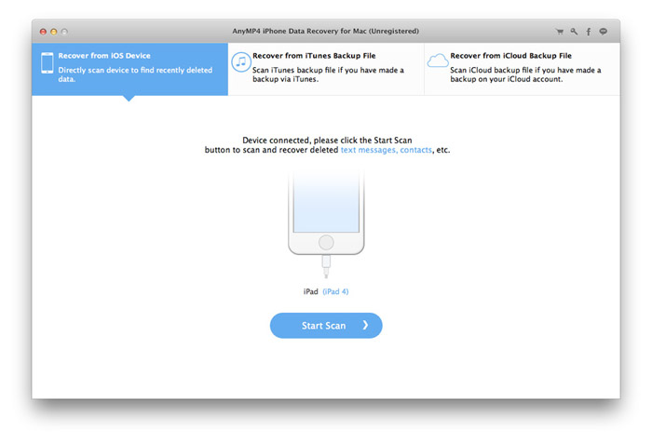Click the arrow on the Start Scan button

365,326
